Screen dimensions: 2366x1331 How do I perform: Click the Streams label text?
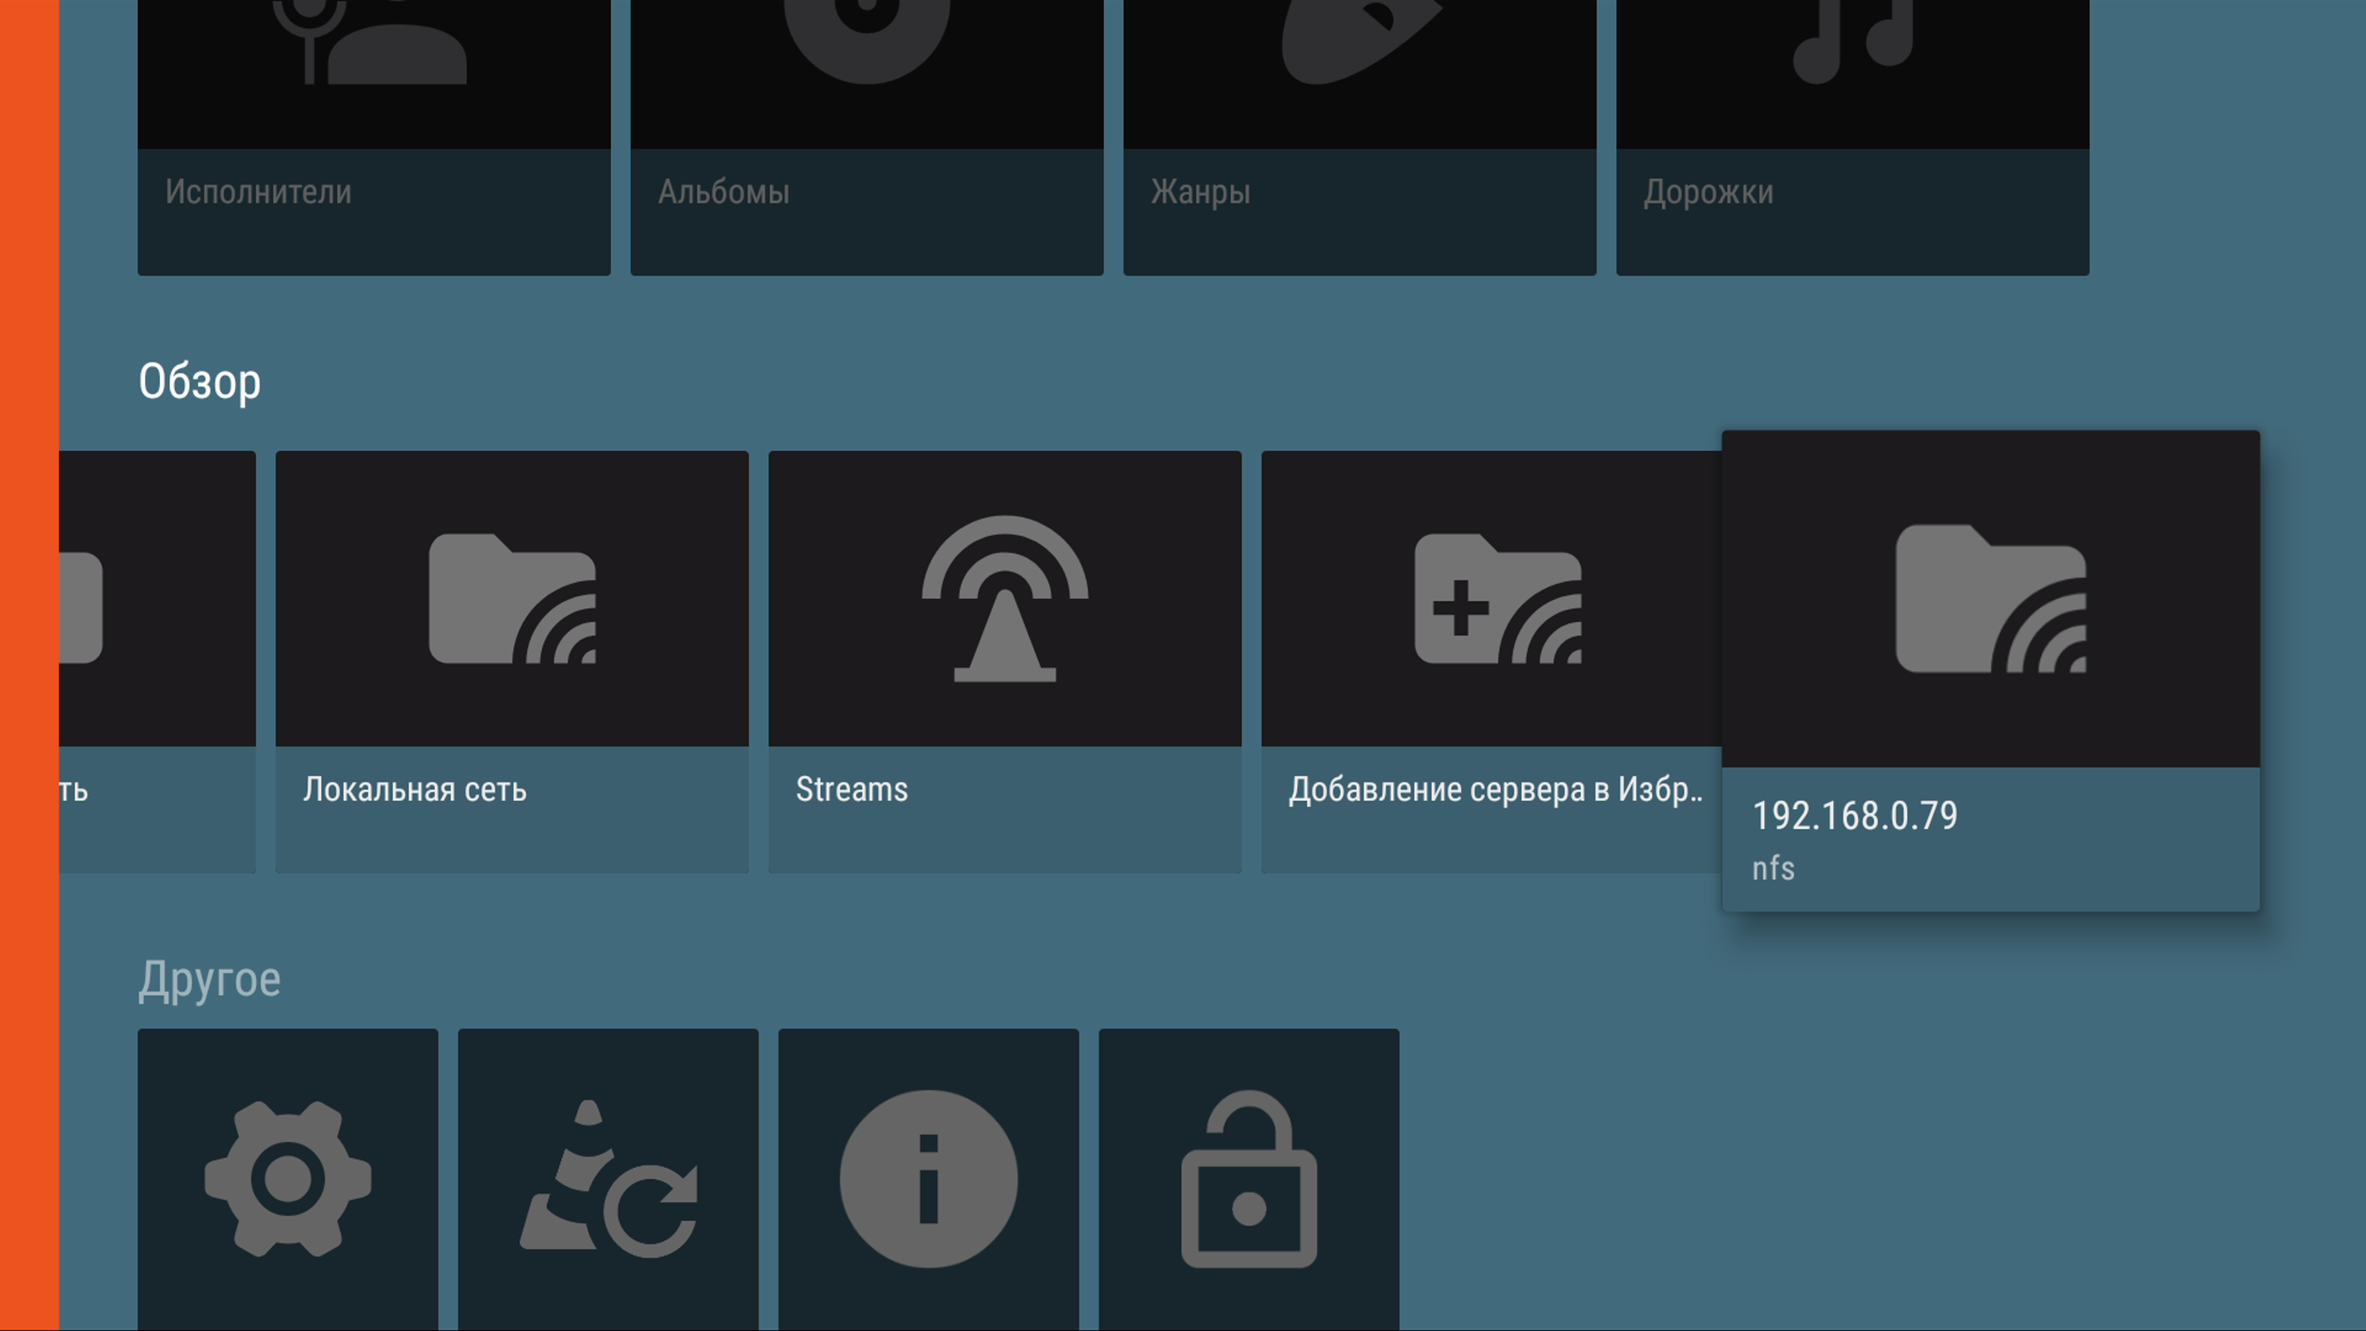click(852, 790)
